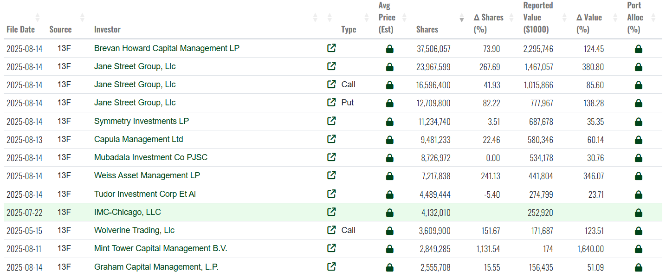Open Tudor Investment Corp Et Al investor page
The width and height of the screenshot is (666, 272).
(145, 193)
